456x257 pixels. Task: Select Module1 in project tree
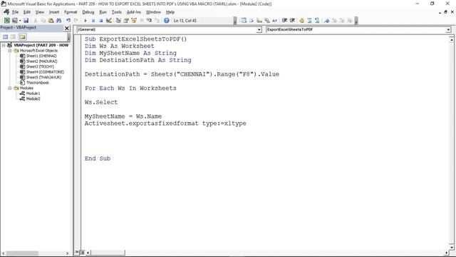point(33,94)
